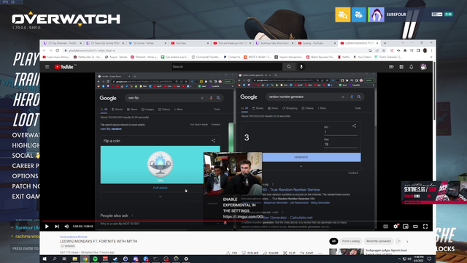Viewport: 467px width, 263px height.
Task: Show more filter chips with the right chevron
Action: [407, 241]
